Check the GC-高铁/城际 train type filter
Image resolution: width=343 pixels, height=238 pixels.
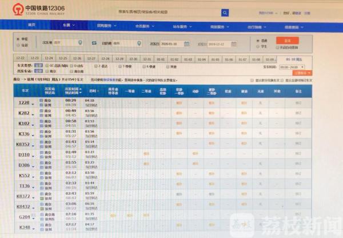pos(48,66)
